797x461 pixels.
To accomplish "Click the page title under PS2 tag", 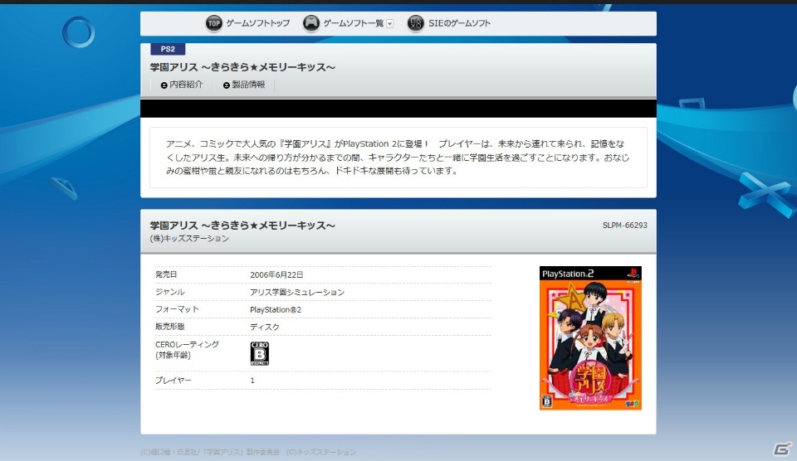I will point(242,67).
